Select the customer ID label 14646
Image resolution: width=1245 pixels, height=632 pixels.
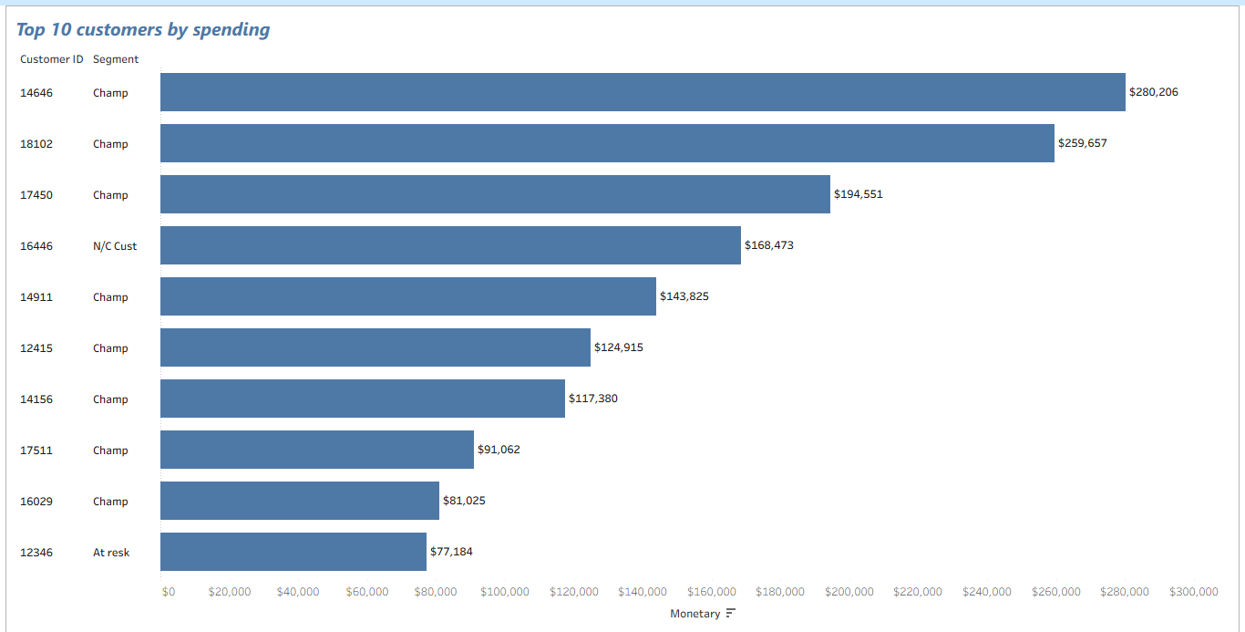pos(36,93)
